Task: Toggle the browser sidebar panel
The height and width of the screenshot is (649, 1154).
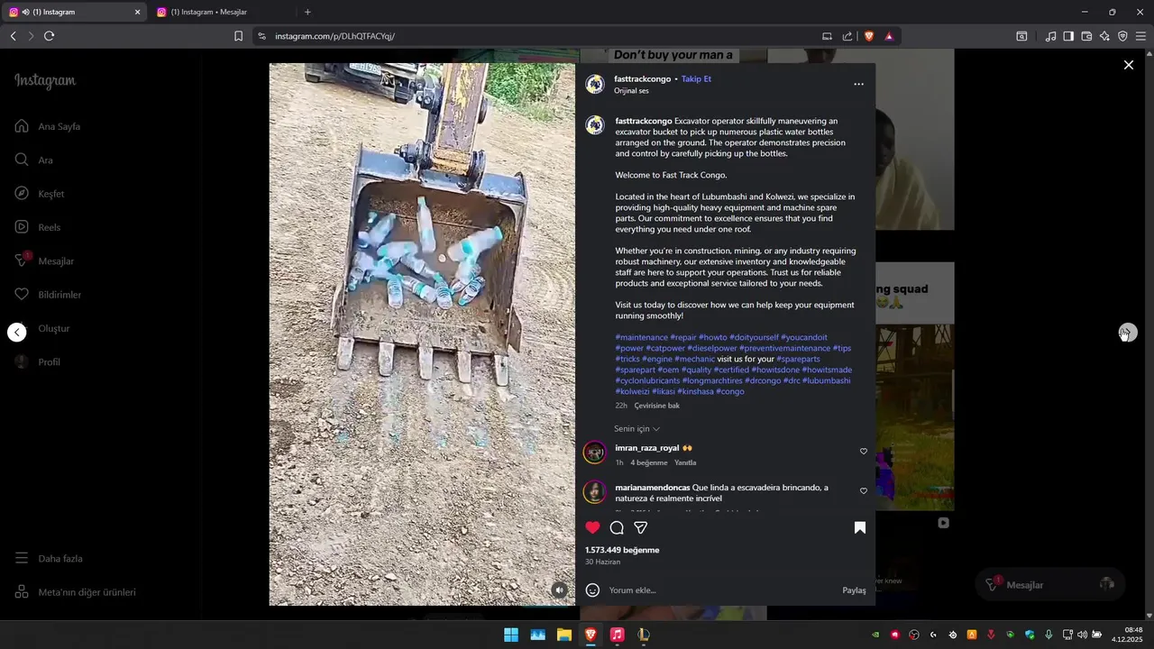Action: (1068, 36)
